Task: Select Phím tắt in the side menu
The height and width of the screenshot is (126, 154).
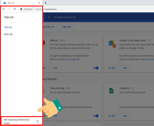Action: click(x=8, y=34)
